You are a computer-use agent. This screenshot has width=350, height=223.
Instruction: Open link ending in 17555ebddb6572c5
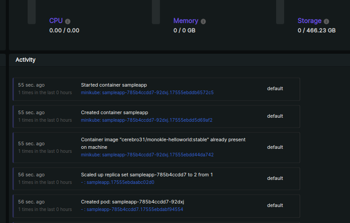click(x=147, y=93)
